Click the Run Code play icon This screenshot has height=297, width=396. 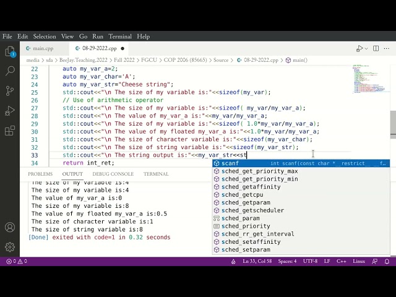(359, 48)
